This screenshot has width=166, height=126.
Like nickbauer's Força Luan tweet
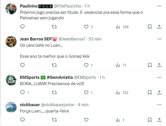pos(86,120)
